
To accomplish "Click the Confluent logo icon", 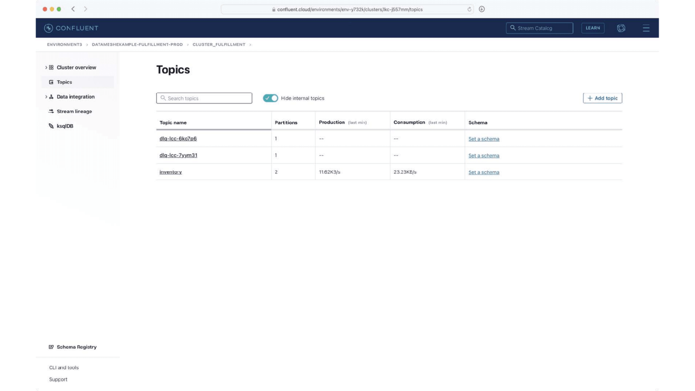I will pos(48,28).
